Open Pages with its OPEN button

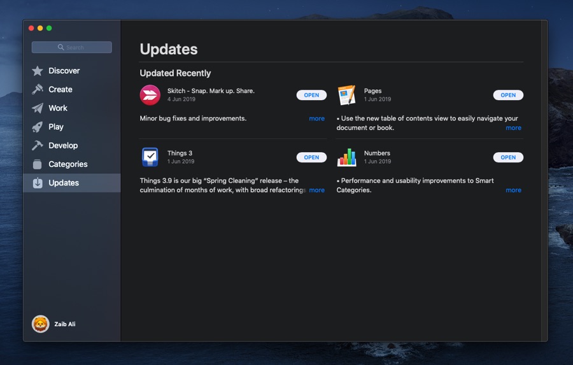point(508,95)
